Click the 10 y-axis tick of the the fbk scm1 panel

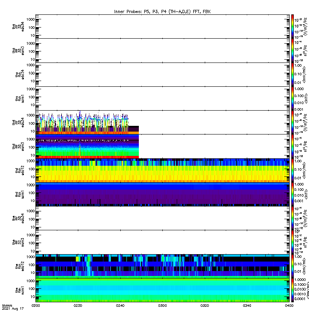(x=33, y=297)
